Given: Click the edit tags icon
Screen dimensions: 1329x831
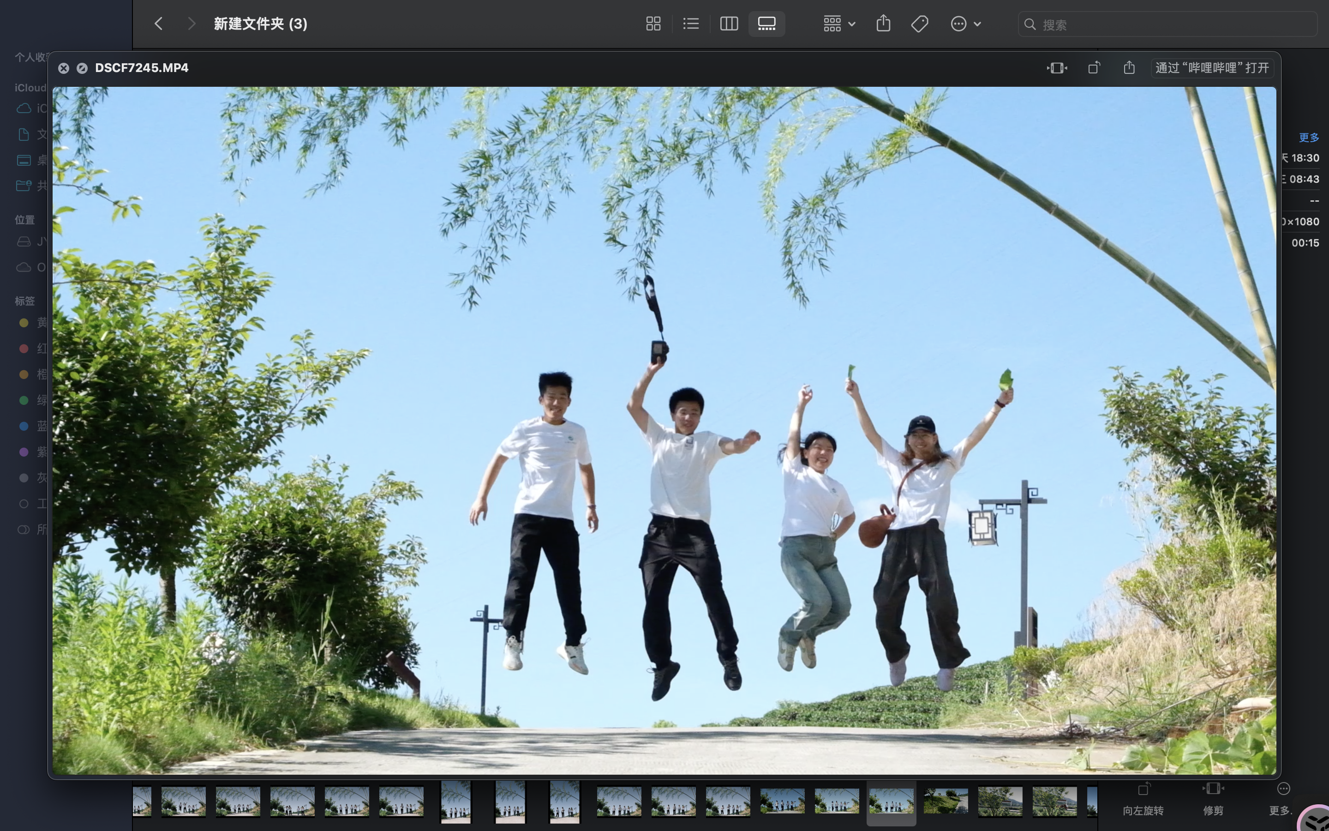Looking at the screenshot, I should click(919, 24).
